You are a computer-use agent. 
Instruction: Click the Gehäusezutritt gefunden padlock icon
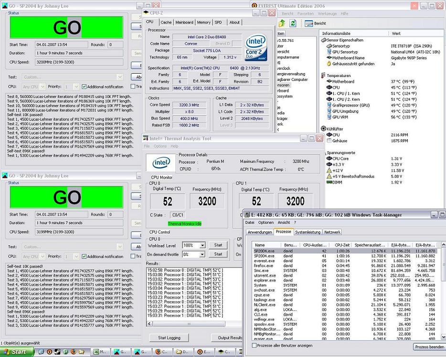pyautogui.click(x=329, y=64)
